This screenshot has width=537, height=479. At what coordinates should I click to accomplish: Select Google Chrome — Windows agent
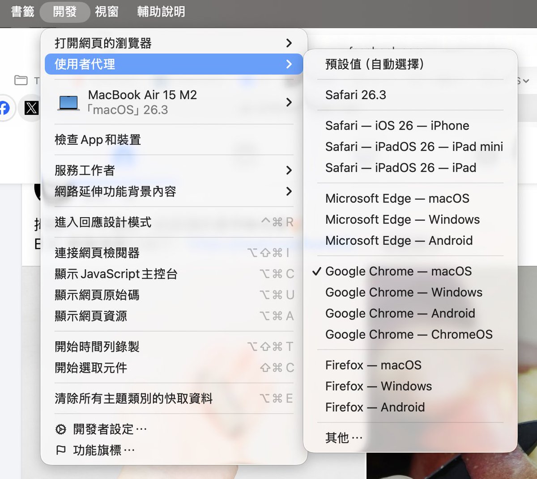tap(410, 292)
